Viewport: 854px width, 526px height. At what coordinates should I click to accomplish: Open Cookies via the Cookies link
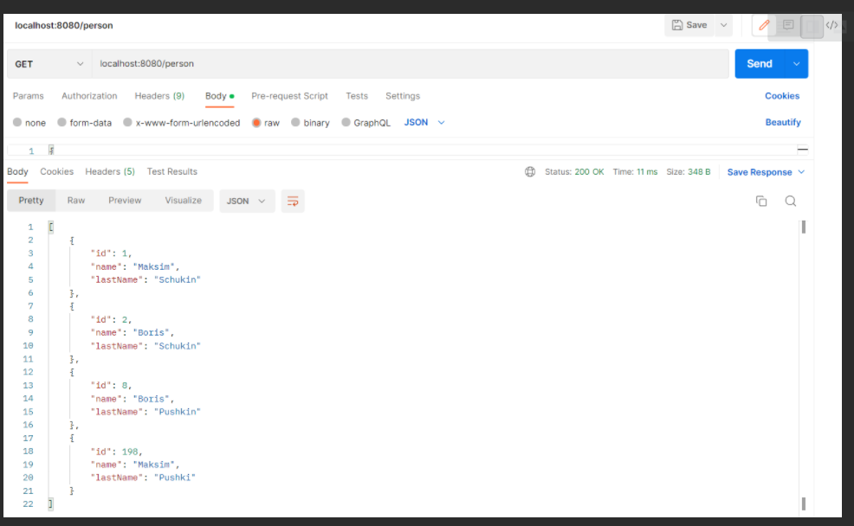781,95
